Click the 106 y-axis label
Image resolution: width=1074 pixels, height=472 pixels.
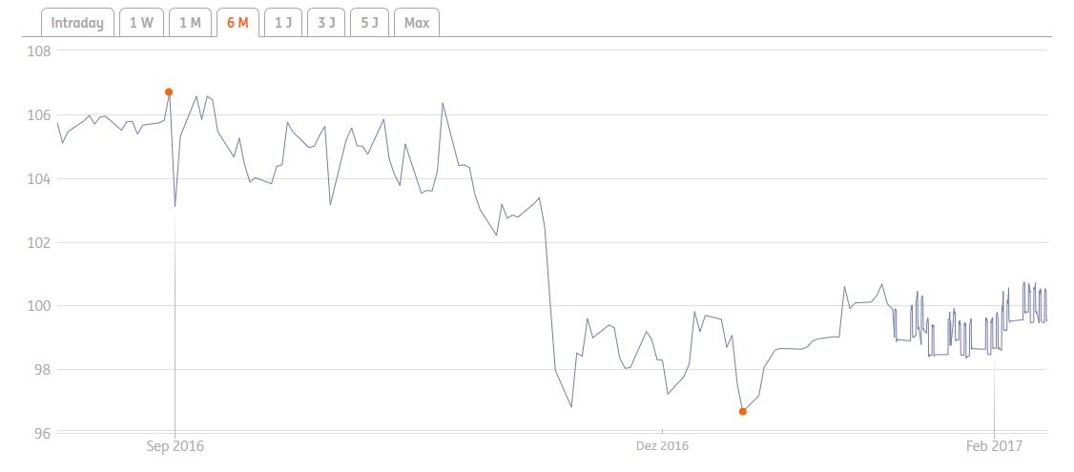coord(38,115)
